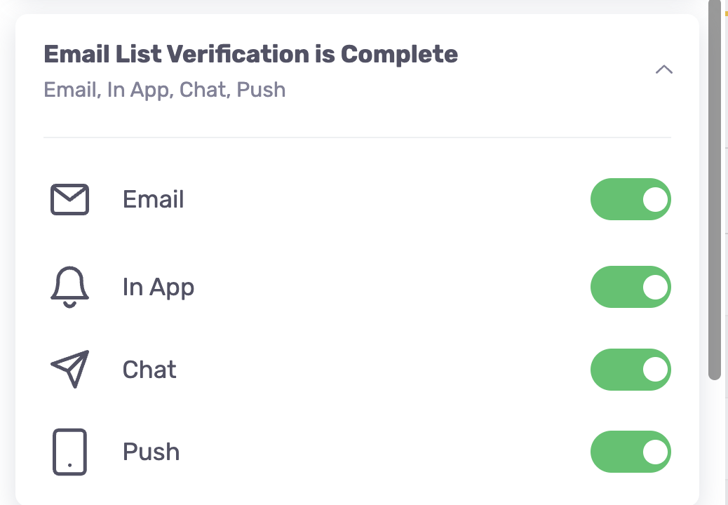Click the scrollbar track below the thumb
Viewport: 728px width, 505px height.
tap(715, 441)
